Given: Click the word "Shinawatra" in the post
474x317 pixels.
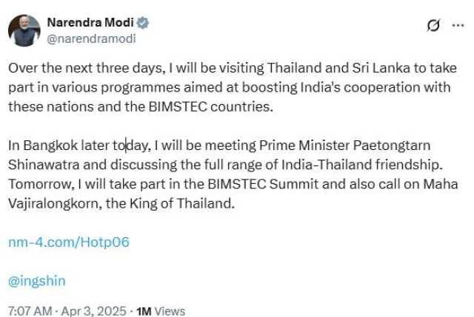Looking at the screenshot, I should tap(44, 165).
